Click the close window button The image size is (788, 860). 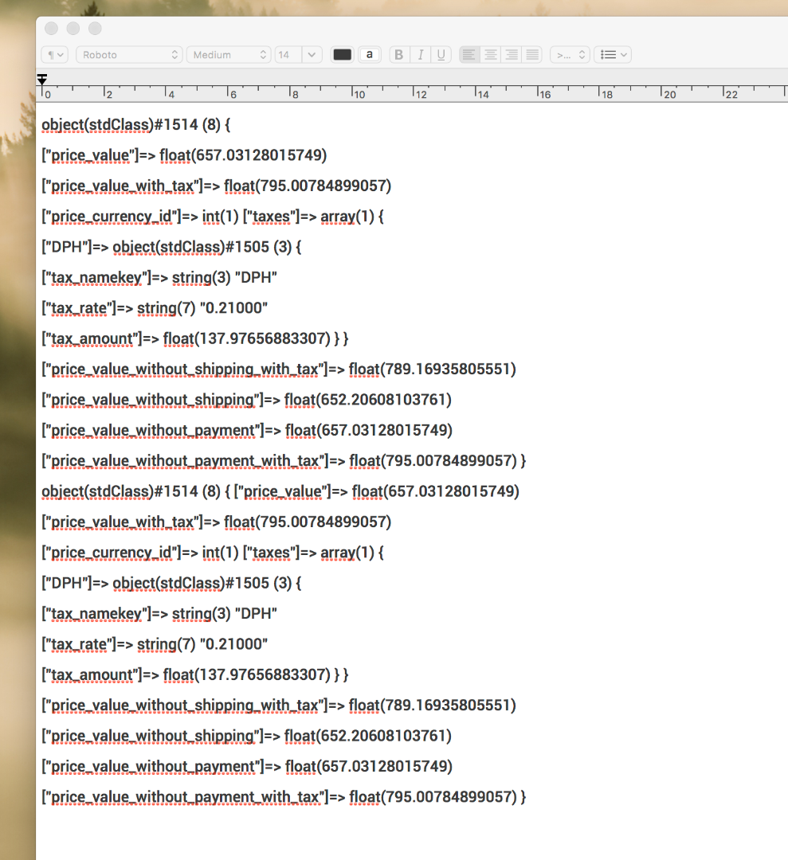(52, 29)
